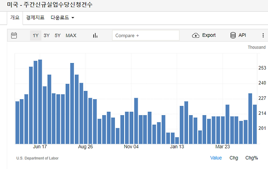Click the Jan 13 axis label
This screenshot has height=169, width=268.
point(177,147)
